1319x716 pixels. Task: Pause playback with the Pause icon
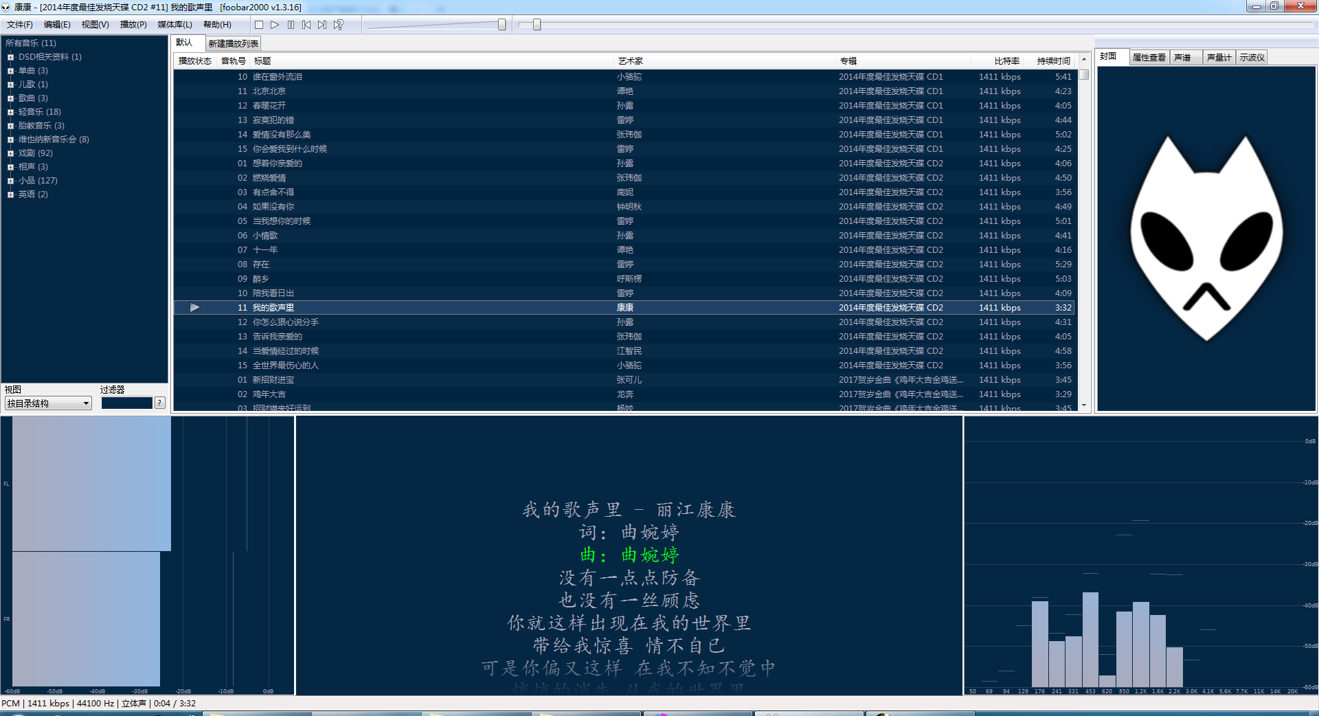point(291,25)
